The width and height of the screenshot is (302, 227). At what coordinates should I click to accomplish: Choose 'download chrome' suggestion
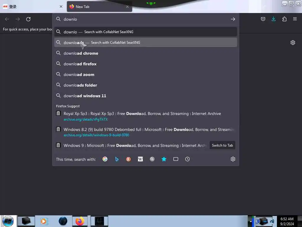pyautogui.click(x=146, y=53)
